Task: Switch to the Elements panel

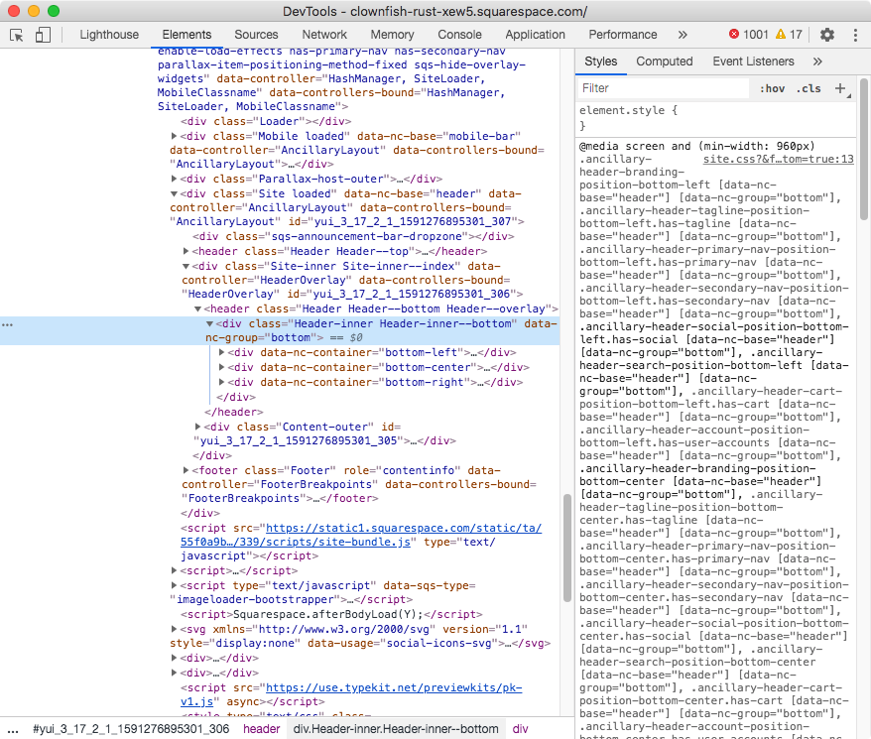Action: coord(187,35)
